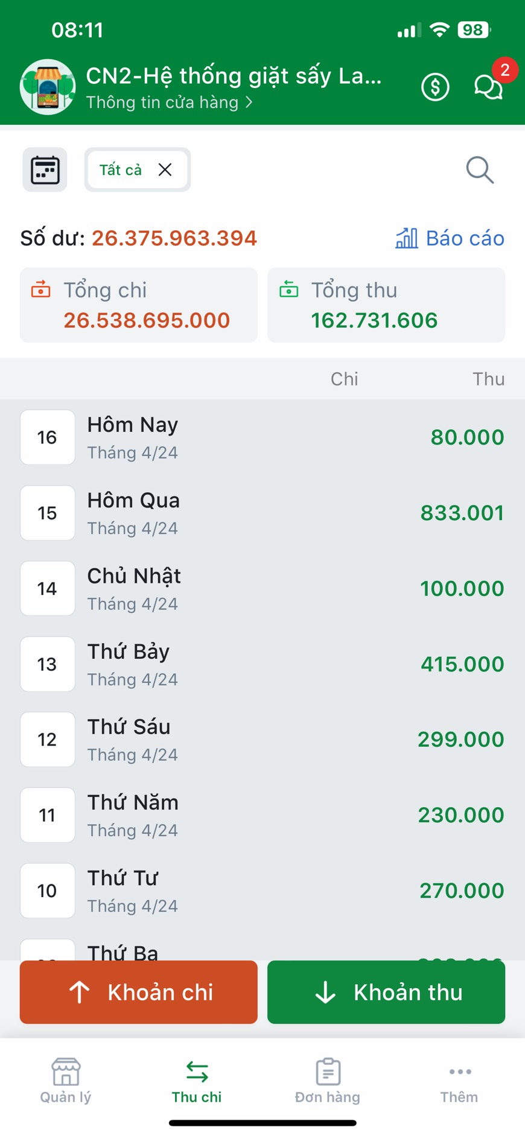This screenshot has height=1136, width=525.
Task: Add income with 'Khoản thu' button
Action: [x=386, y=992]
